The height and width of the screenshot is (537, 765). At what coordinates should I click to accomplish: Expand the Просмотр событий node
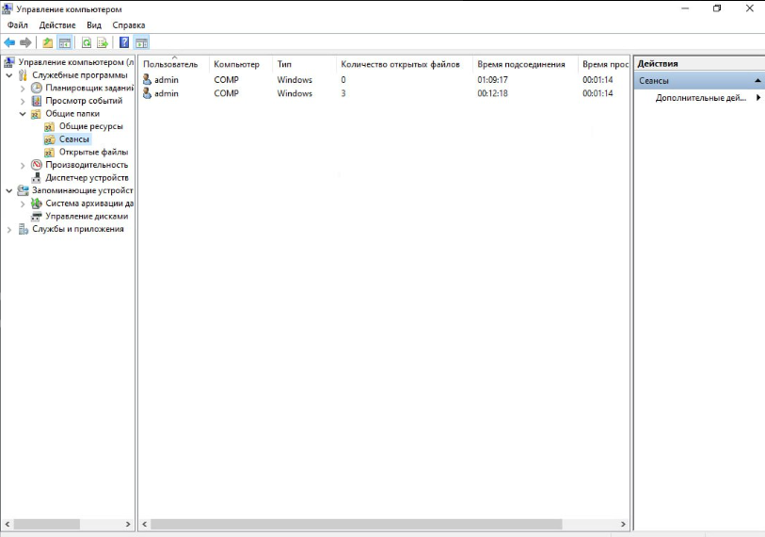click(x=23, y=101)
